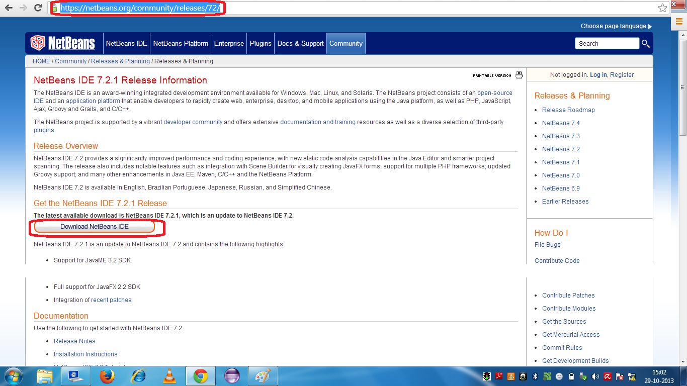Screen dimensions: 687x386
Task: Open the Release Roadmap link
Action: (568, 110)
